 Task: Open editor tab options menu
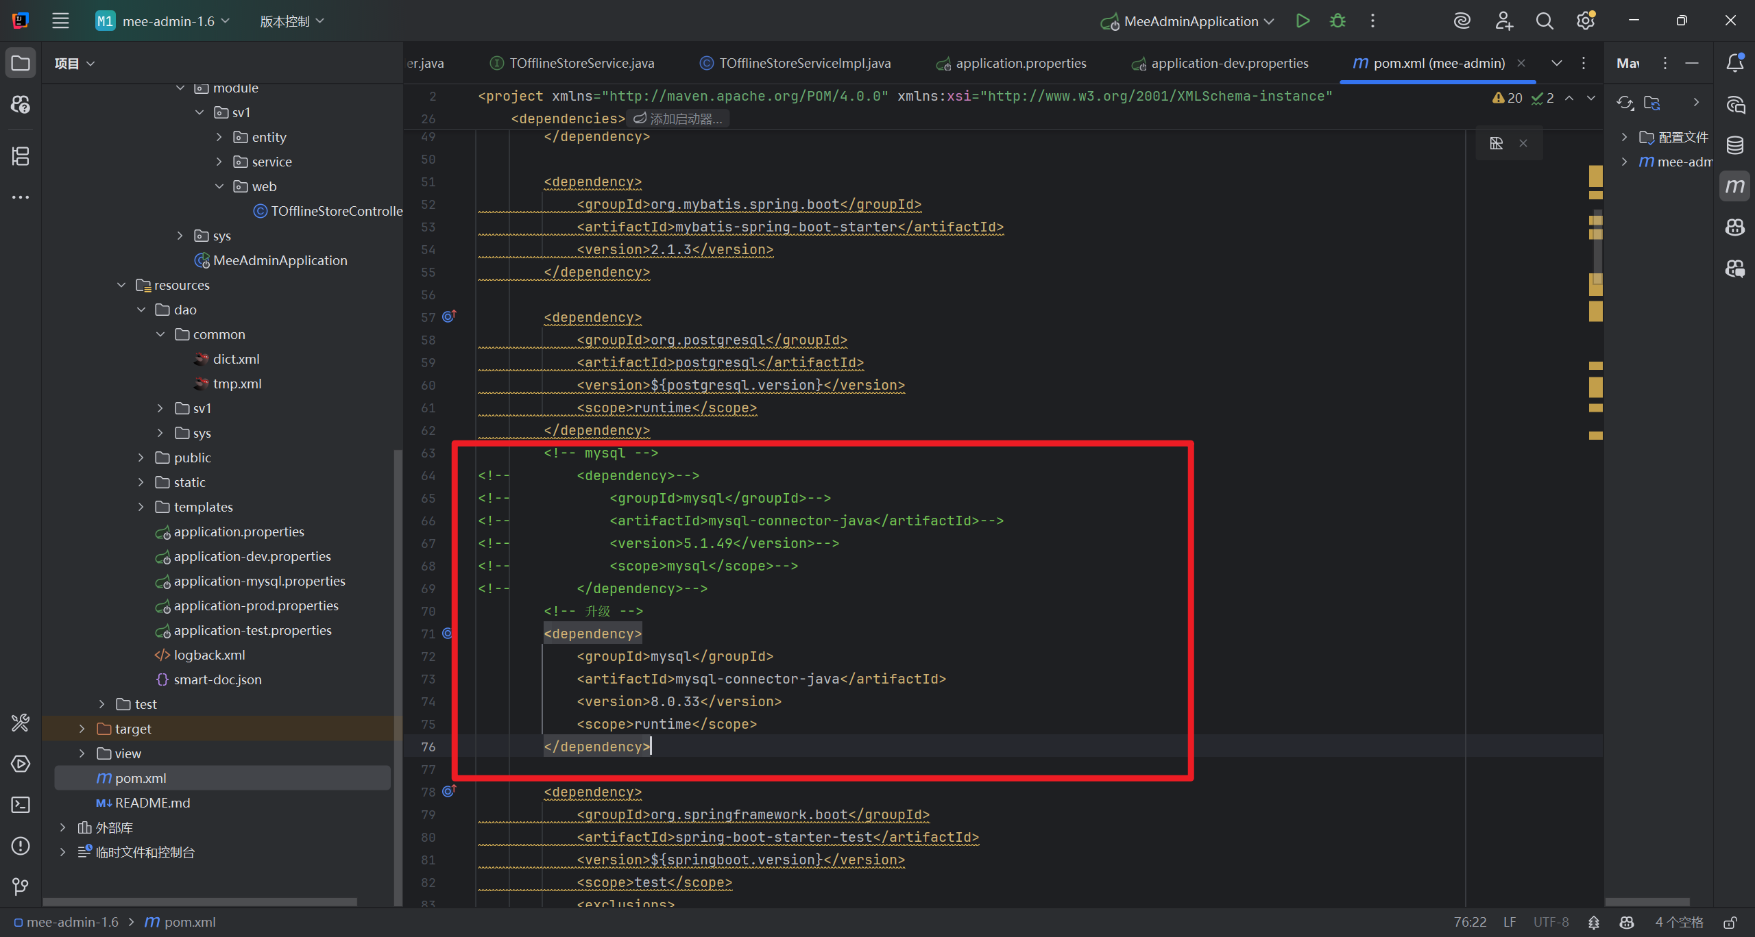pyautogui.click(x=1584, y=63)
